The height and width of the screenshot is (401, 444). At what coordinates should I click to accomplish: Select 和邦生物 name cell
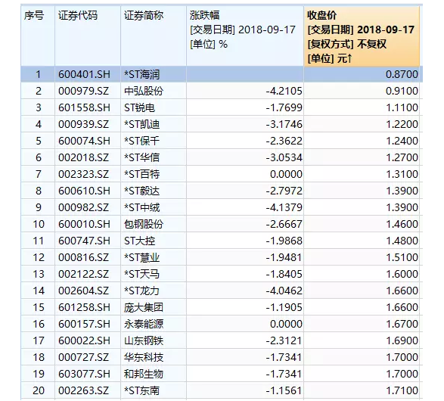pyautogui.click(x=154, y=374)
